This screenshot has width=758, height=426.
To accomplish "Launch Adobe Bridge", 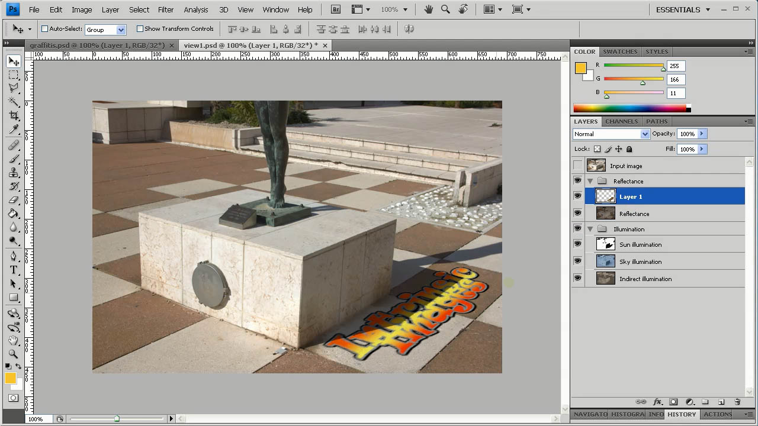I will [336, 9].
